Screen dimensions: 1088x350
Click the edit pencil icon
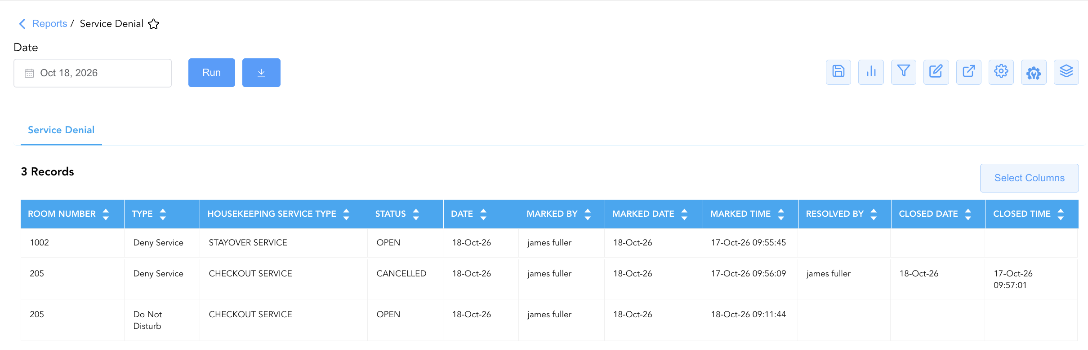click(x=936, y=72)
